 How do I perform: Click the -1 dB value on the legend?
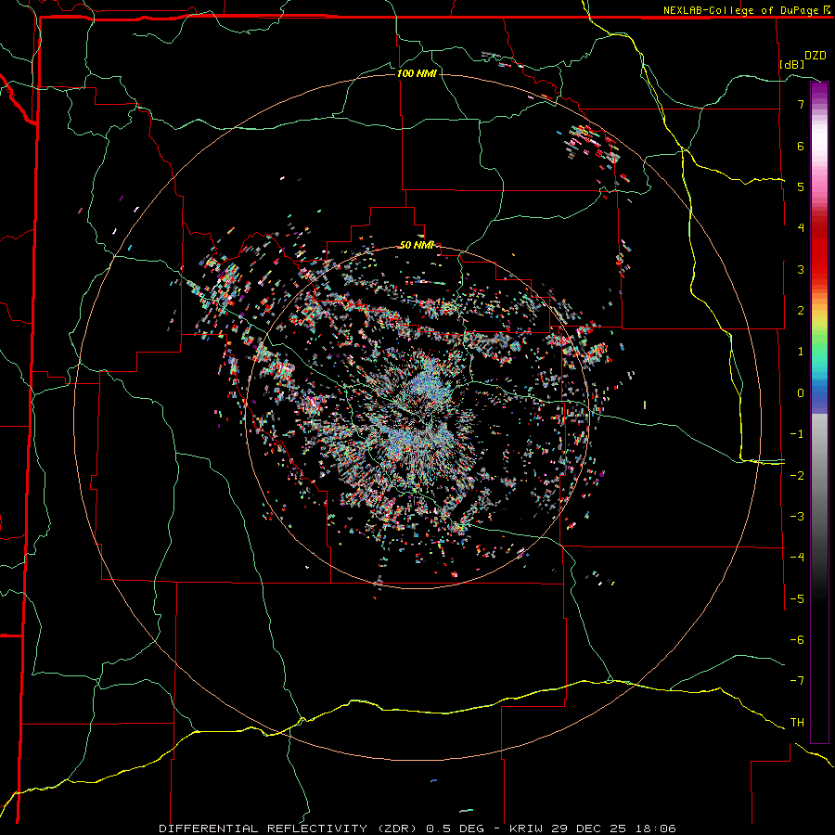pos(797,434)
